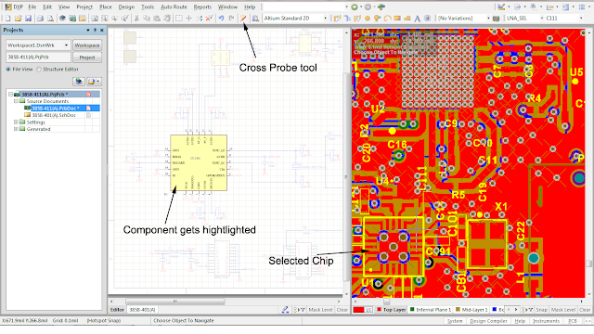
Task: Click the Save document toolbar icon
Action: point(29,19)
